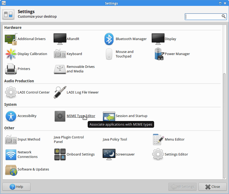Viewport: 229px width, 194px height.
Task: Open the Mouse and Touchpad icon
Action: coord(109,54)
